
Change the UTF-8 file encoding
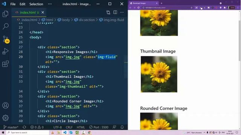tap(58, 127)
